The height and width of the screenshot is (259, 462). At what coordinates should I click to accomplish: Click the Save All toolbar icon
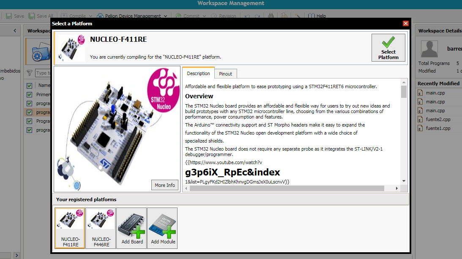[32, 16]
